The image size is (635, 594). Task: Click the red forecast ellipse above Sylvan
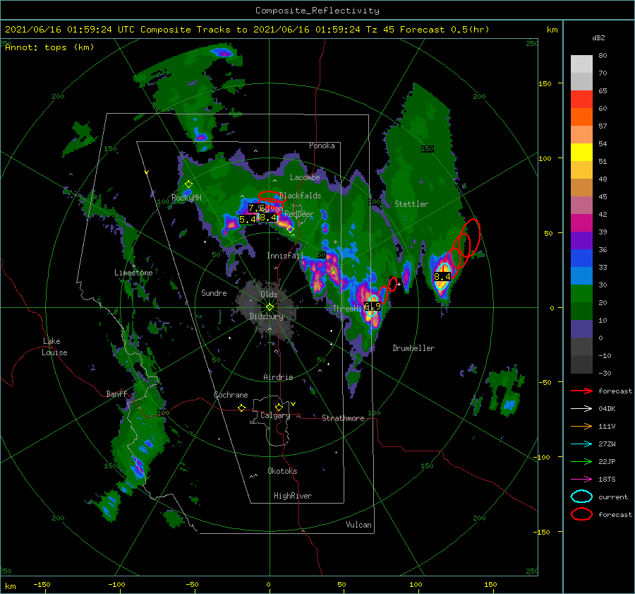[269, 196]
